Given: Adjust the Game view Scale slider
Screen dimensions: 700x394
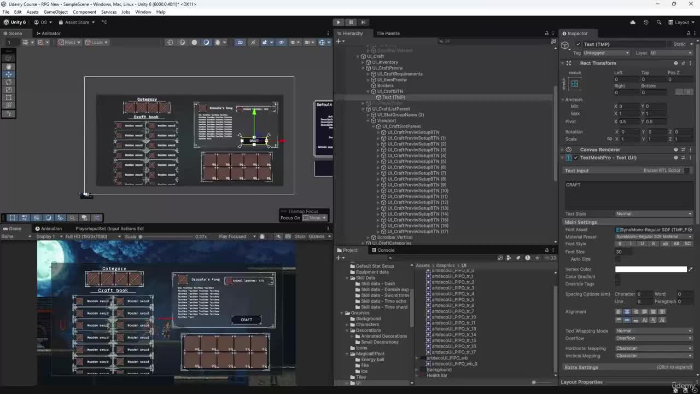Looking at the screenshot, I should click(x=167, y=237).
